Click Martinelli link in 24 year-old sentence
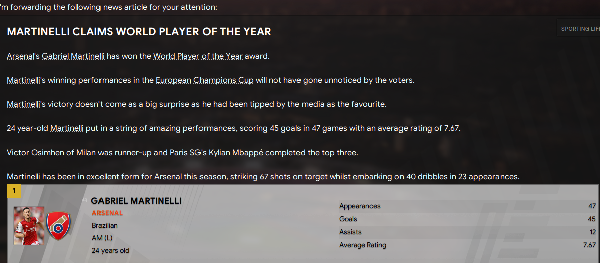Image resolution: width=600 pixels, height=263 pixels. click(x=67, y=128)
